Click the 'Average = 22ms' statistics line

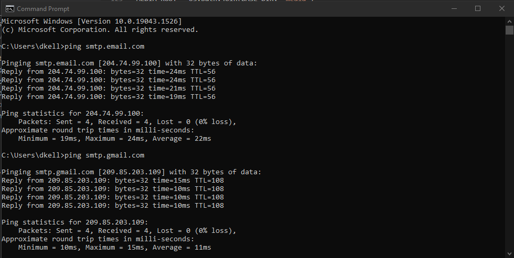[x=115, y=139]
